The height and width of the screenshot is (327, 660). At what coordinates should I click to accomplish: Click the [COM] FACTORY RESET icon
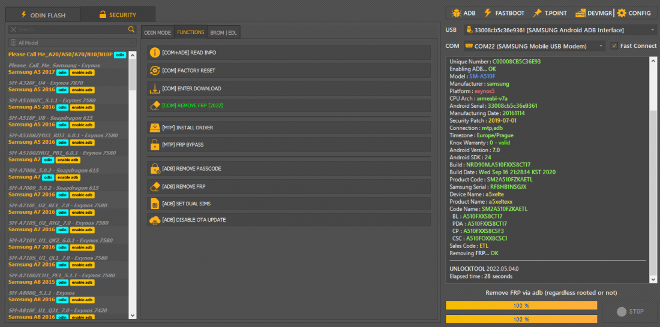(154, 71)
